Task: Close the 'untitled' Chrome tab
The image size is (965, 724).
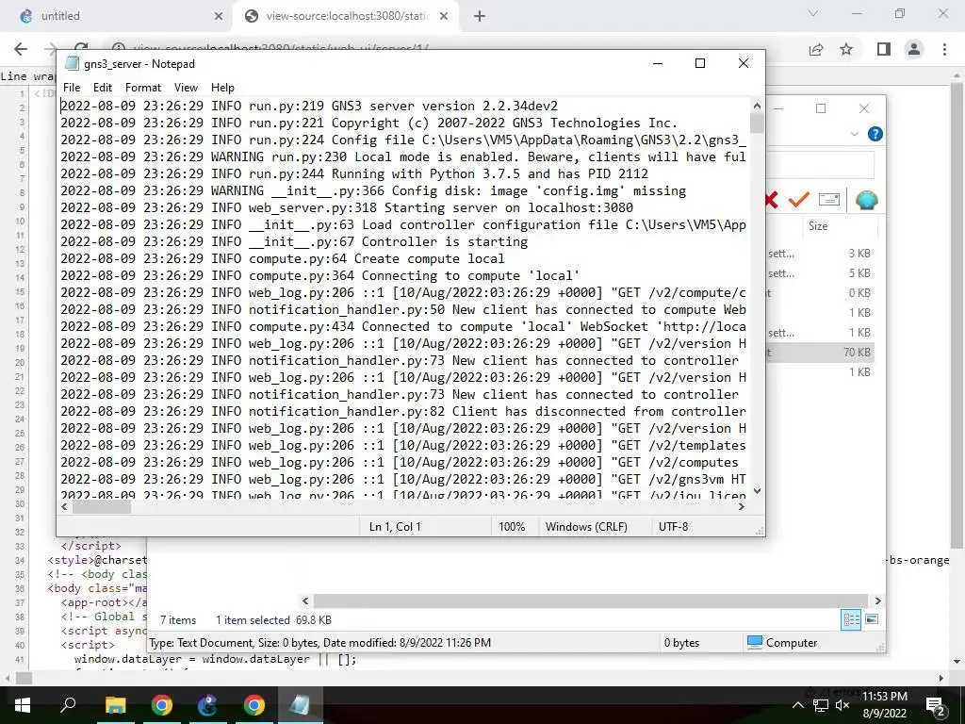Action: 219,16
